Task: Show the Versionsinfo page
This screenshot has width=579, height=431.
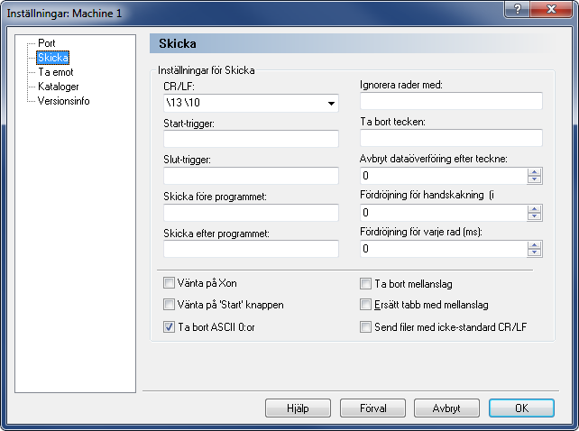Action: click(63, 101)
